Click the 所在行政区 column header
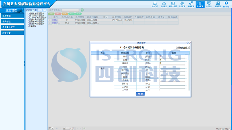This screenshot has height=130, width=232. coord(93,17)
